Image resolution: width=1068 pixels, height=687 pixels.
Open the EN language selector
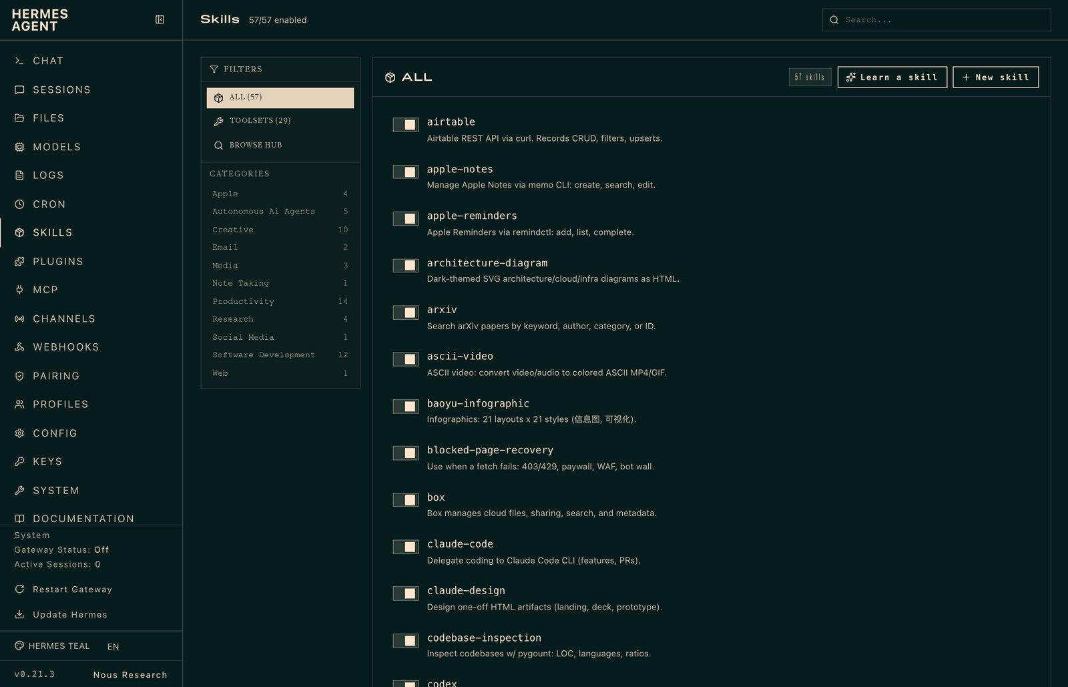click(x=113, y=646)
